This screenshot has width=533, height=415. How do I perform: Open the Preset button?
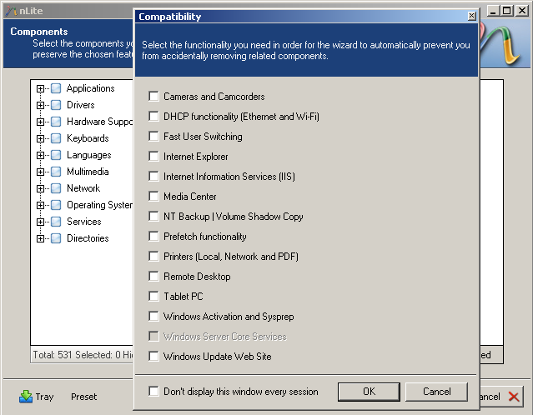click(83, 397)
